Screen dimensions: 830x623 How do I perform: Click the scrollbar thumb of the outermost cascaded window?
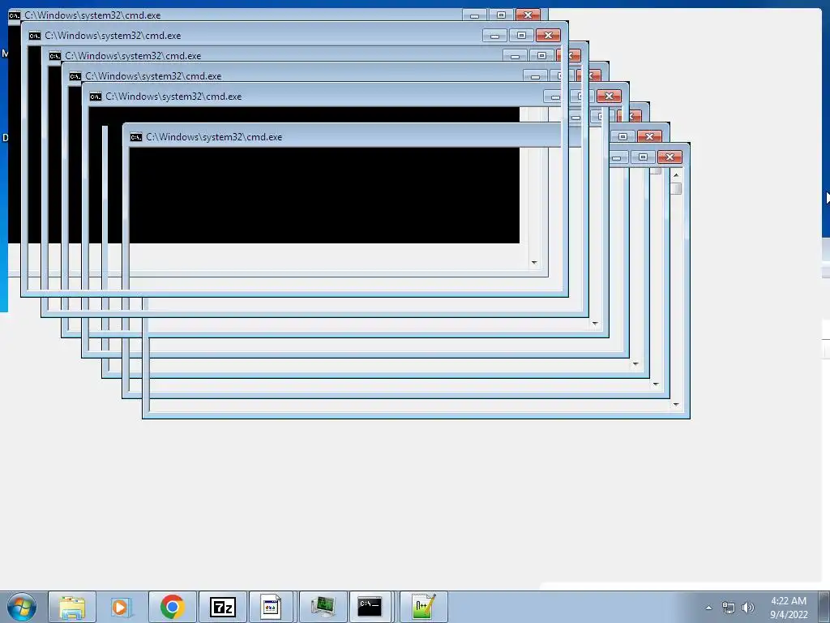click(x=676, y=188)
